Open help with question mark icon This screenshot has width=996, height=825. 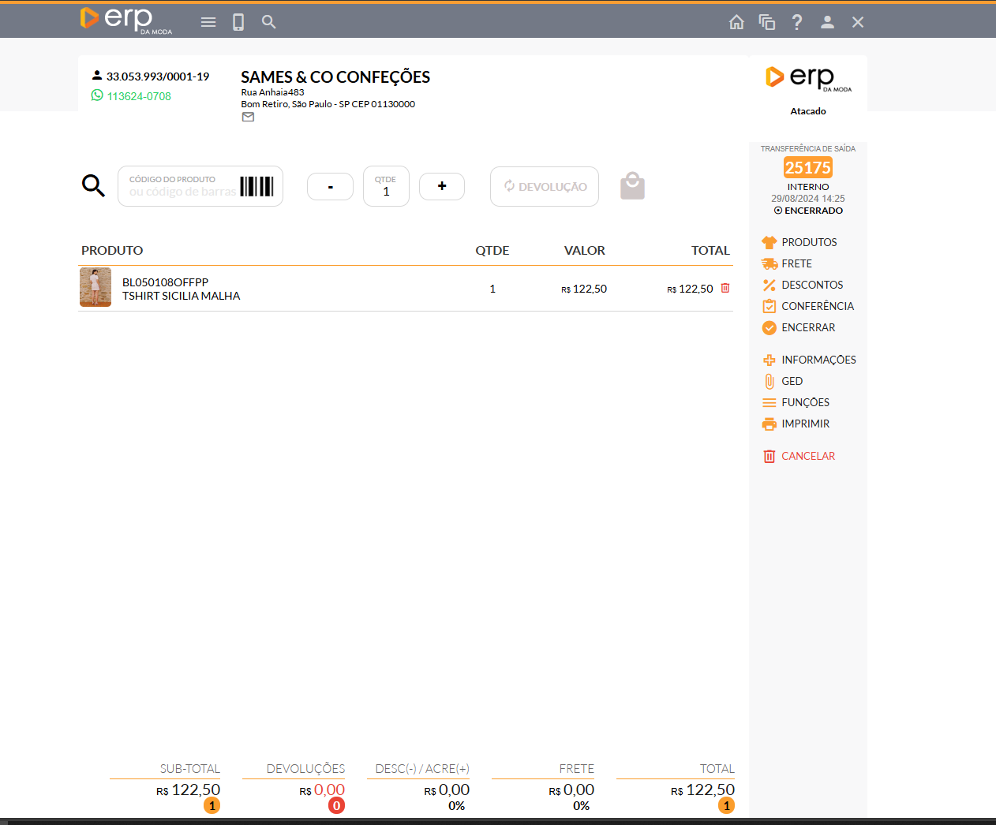797,22
